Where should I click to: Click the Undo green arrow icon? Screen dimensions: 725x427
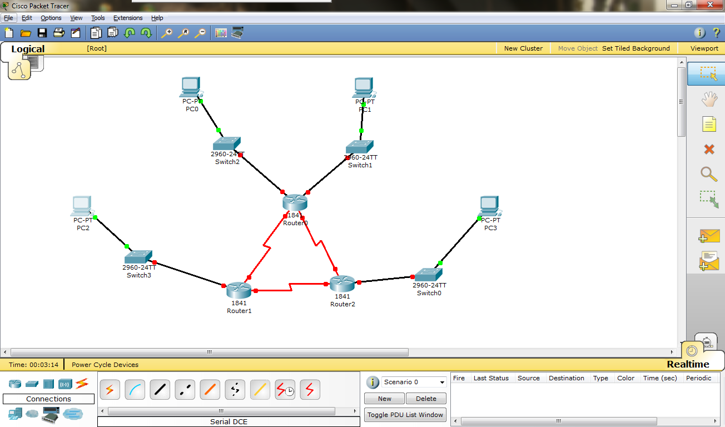[130, 33]
